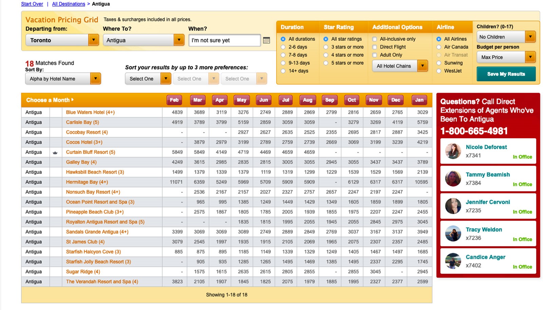Open Cocobay Resort (4) link
The width and height of the screenshot is (543, 310).
pyautogui.click(x=87, y=132)
